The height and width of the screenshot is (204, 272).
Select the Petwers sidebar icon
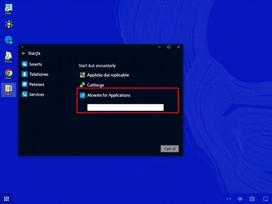click(25, 84)
